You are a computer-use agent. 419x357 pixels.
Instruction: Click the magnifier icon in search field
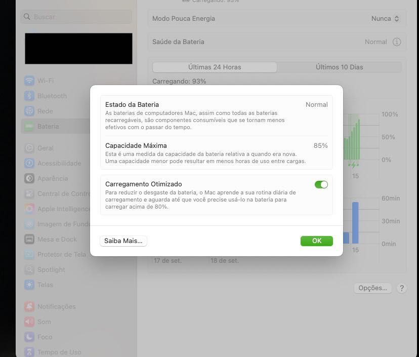(27, 17)
